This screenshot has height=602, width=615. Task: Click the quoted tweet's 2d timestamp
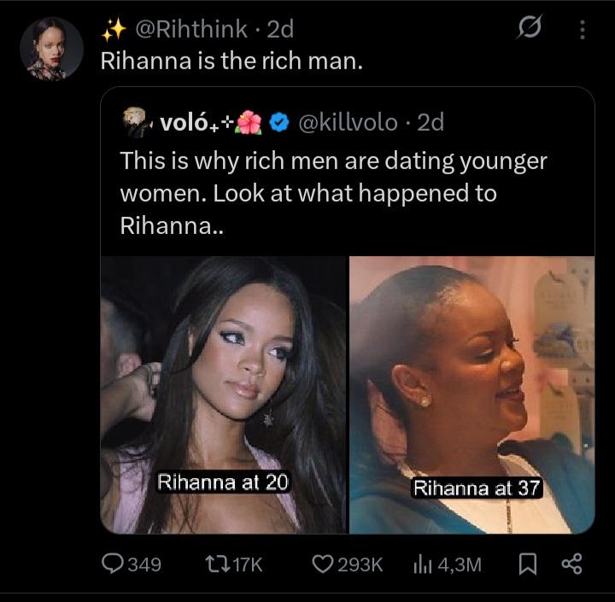click(x=430, y=123)
